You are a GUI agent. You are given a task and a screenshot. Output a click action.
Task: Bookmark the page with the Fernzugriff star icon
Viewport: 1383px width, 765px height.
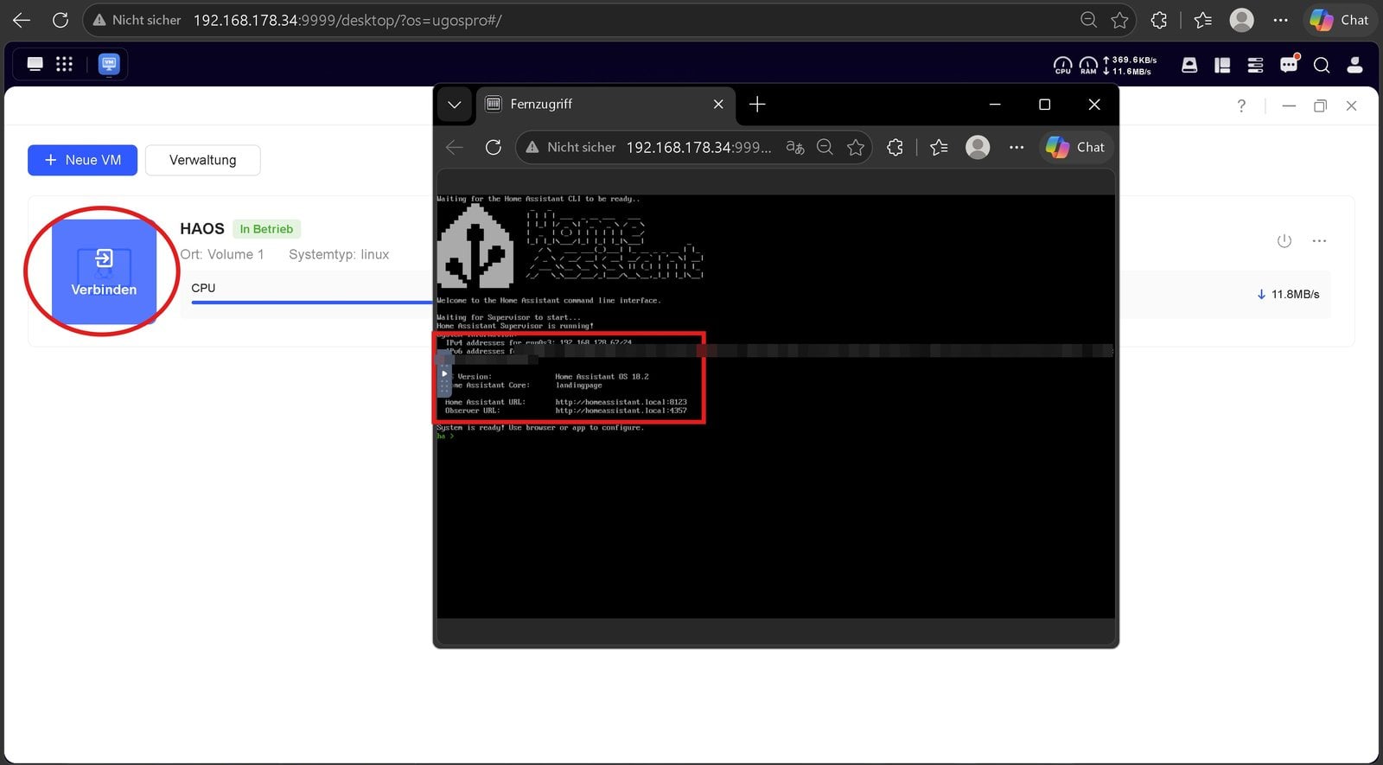[856, 147]
